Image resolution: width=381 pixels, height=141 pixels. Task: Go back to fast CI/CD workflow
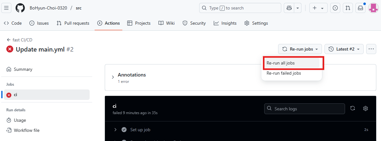(x=20, y=40)
